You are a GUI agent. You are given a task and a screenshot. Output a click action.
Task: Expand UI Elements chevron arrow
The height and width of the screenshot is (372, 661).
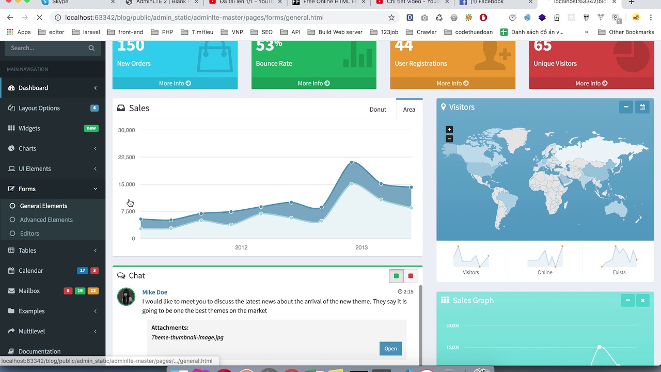95,169
